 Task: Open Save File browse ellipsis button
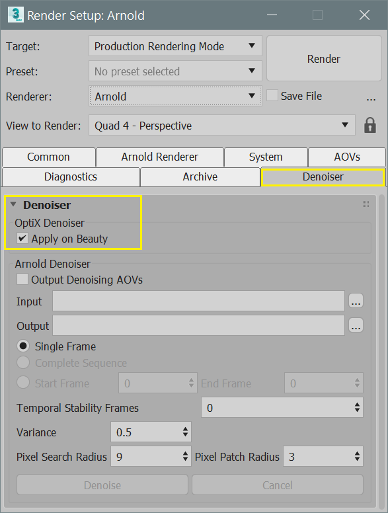click(x=371, y=98)
